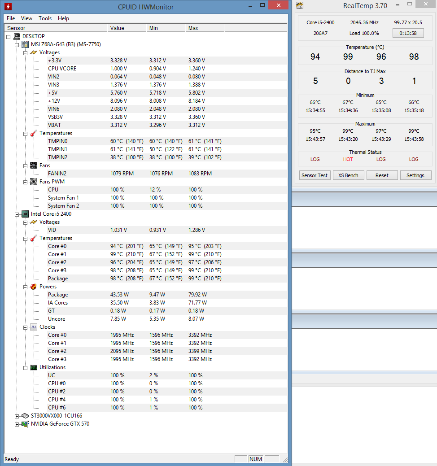Collapse the Utilizations group
The height and width of the screenshot is (466, 437).
pos(25,368)
